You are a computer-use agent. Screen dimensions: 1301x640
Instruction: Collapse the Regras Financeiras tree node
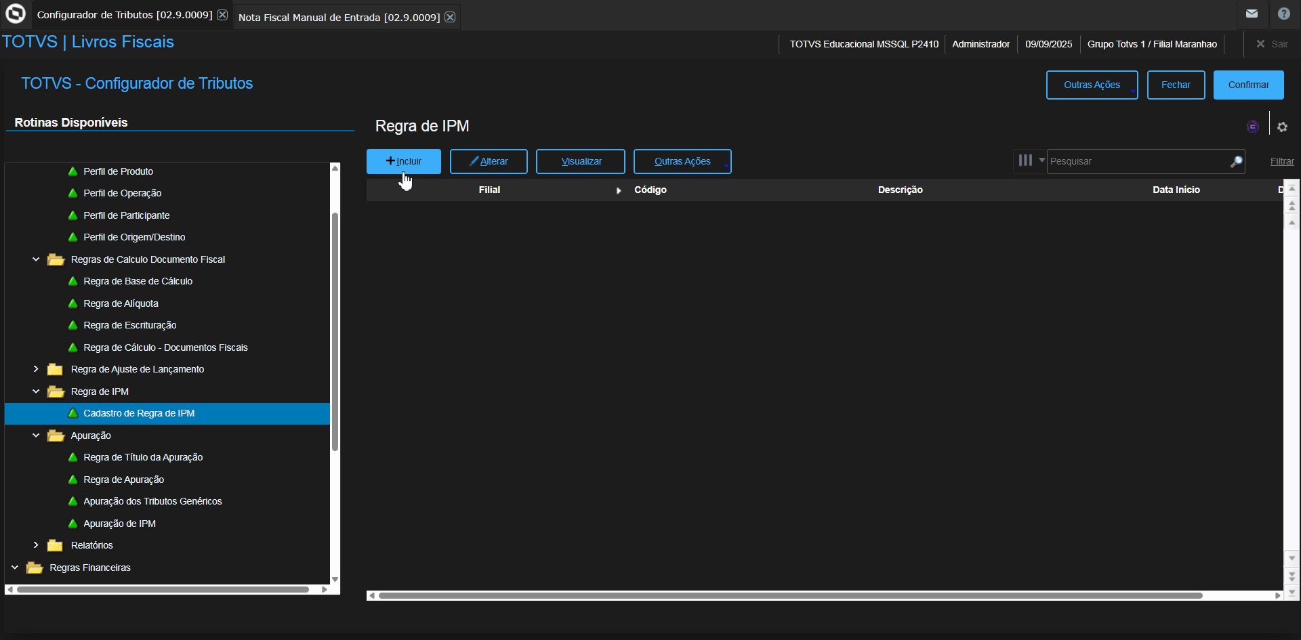[15, 568]
